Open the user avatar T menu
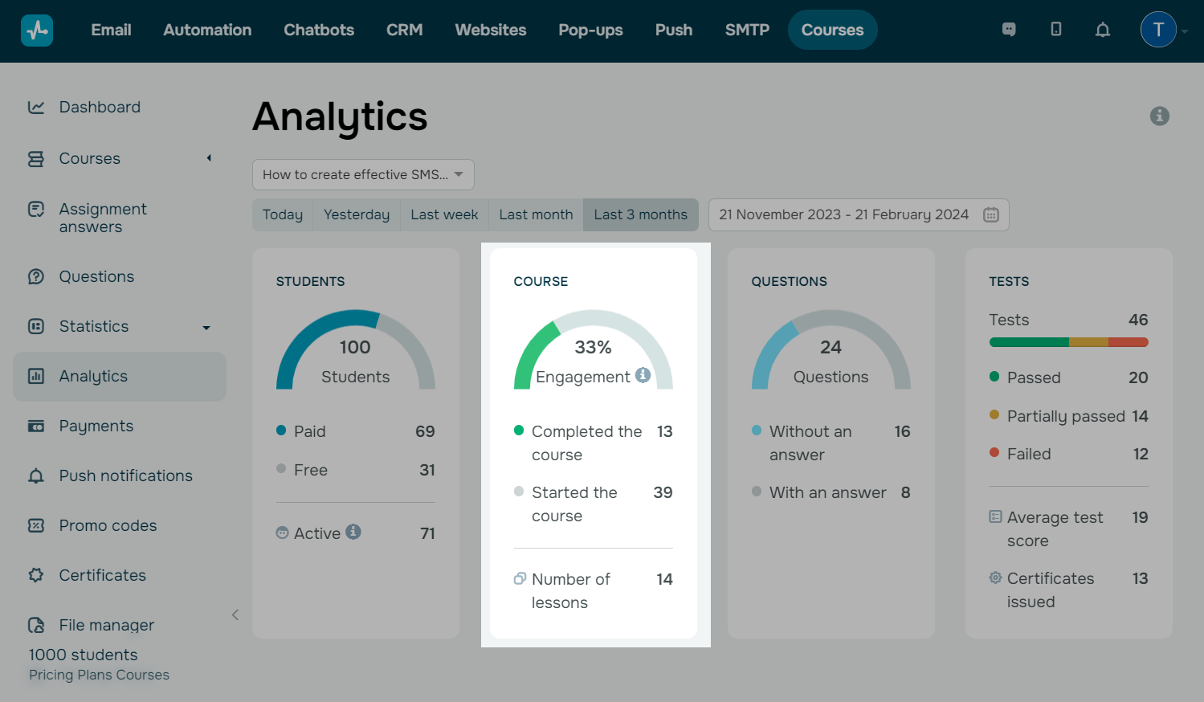 pos(1158,30)
